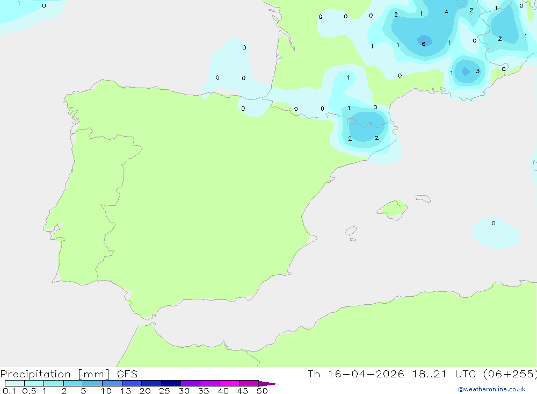Viewport: 537px width, 394px height.
Task: Click the '0' value southeast of Balearic Islands
Action: point(494,223)
